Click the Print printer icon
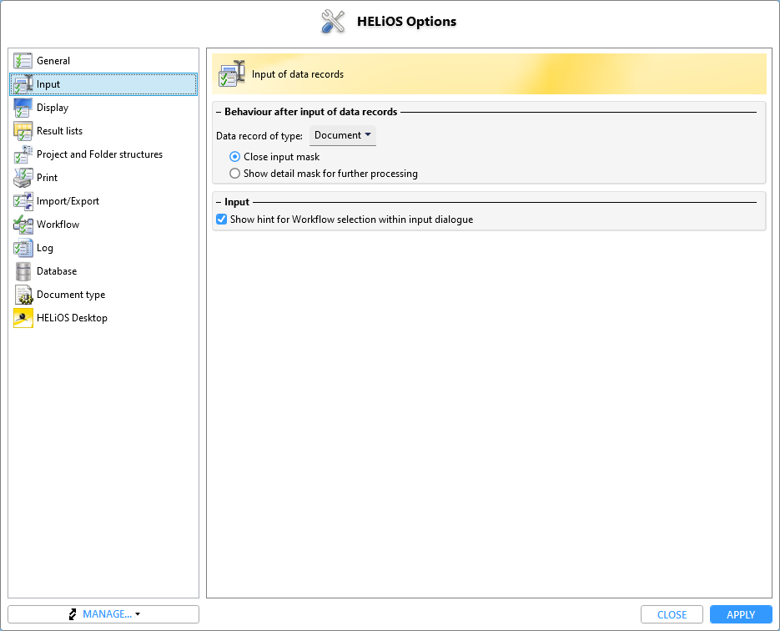 pyautogui.click(x=23, y=178)
